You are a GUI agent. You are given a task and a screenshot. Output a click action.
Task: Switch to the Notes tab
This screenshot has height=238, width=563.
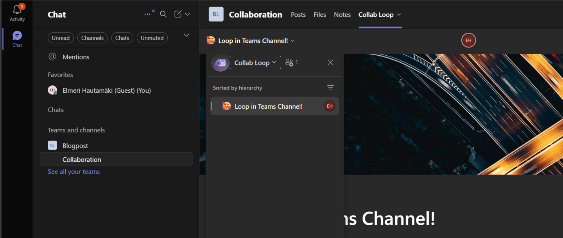click(x=342, y=14)
